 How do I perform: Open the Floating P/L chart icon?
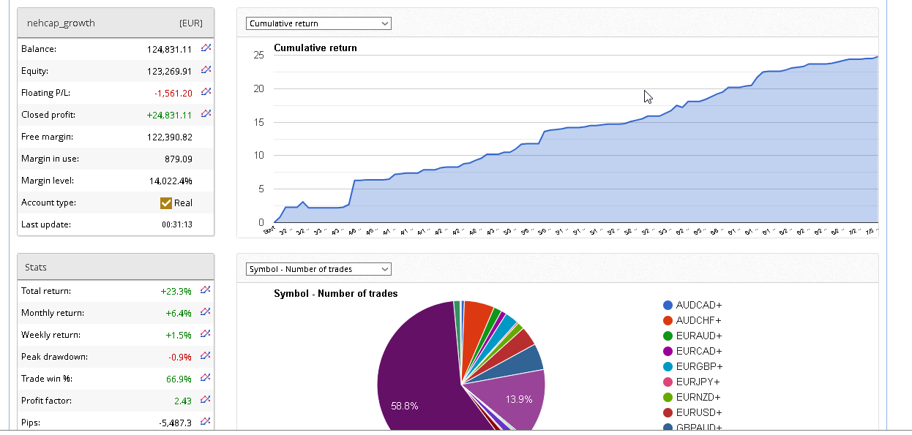(x=206, y=92)
